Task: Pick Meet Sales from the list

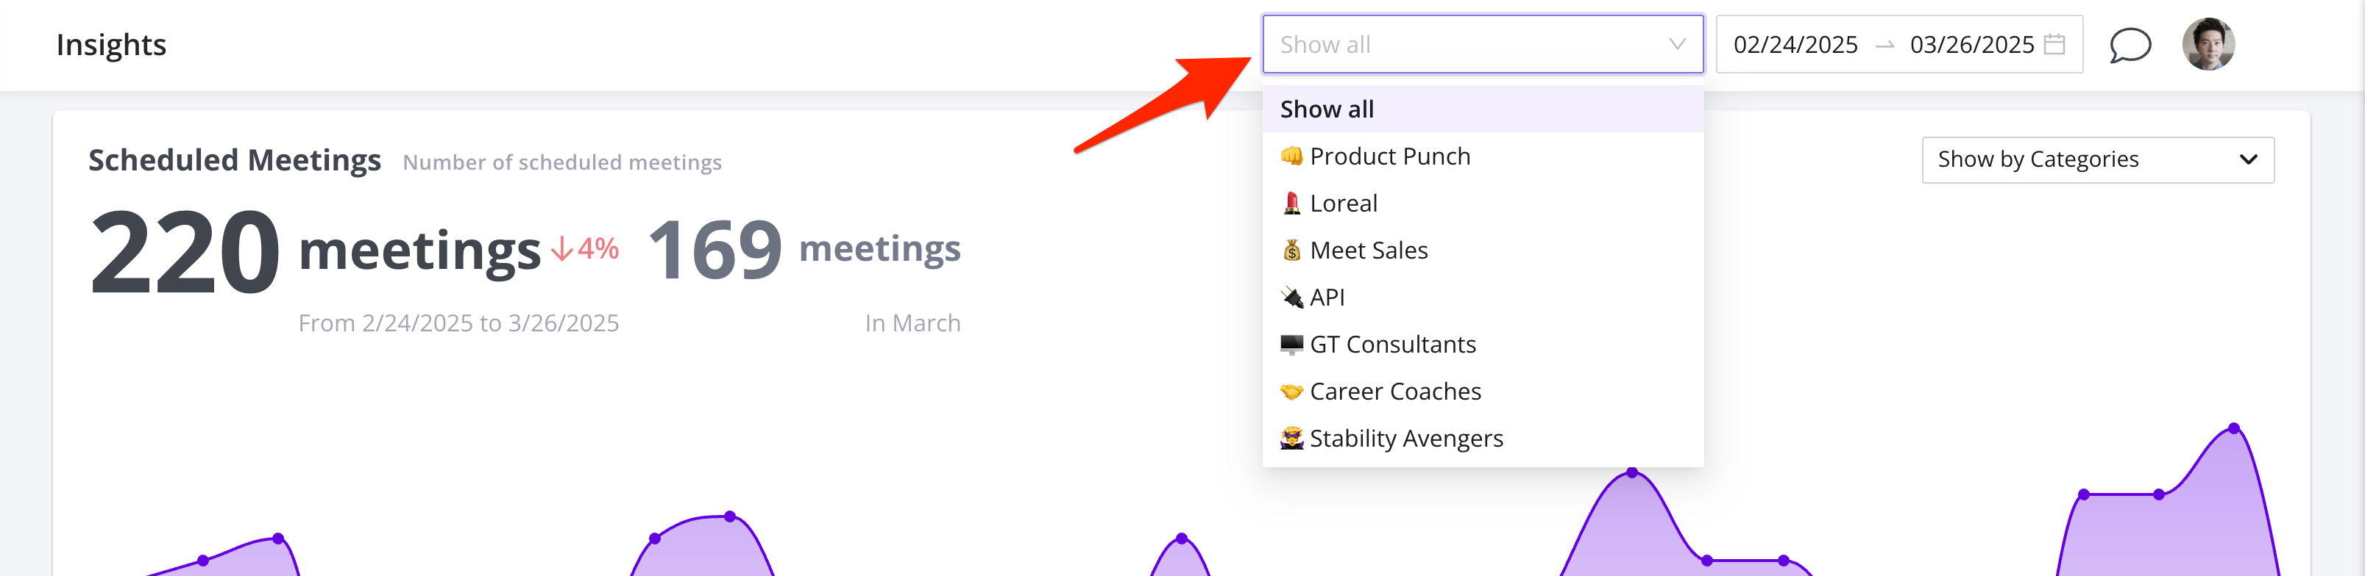Action: pos(1368,251)
